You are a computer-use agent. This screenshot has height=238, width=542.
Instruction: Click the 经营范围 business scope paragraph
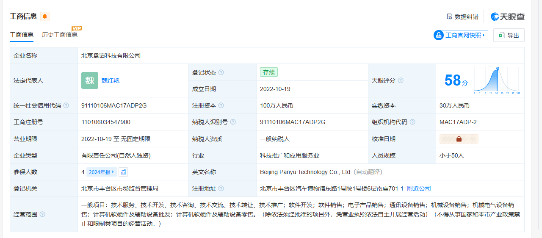click(x=301, y=214)
